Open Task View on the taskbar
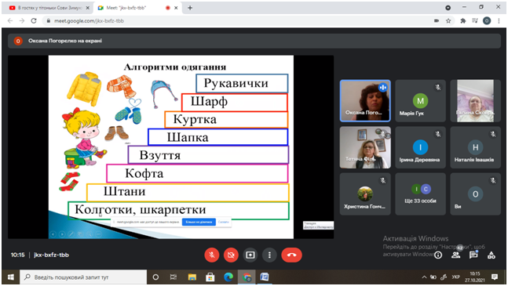The height and width of the screenshot is (286, 508). tap(174, 277)
